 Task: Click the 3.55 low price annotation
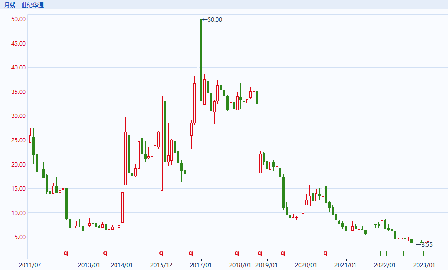pyautogui.click(x=425, y=245)
